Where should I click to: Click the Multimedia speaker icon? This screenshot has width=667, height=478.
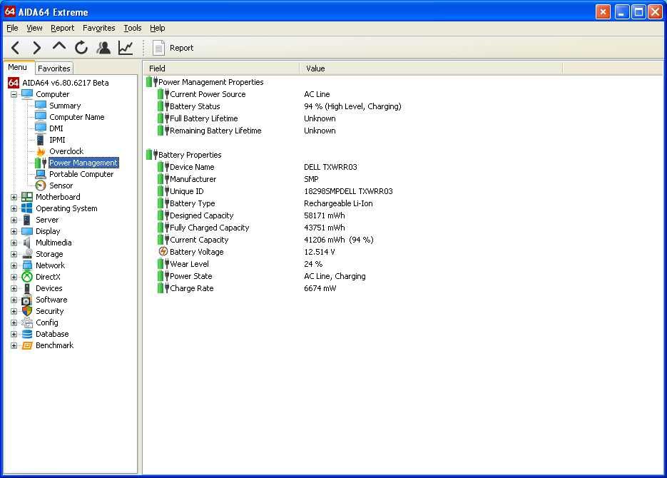(27, 243)
